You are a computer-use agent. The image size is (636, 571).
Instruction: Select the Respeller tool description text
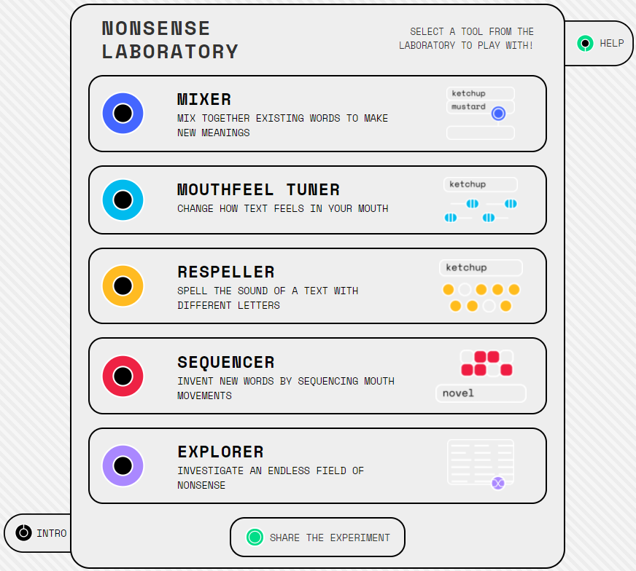click(x=268, y=298)
